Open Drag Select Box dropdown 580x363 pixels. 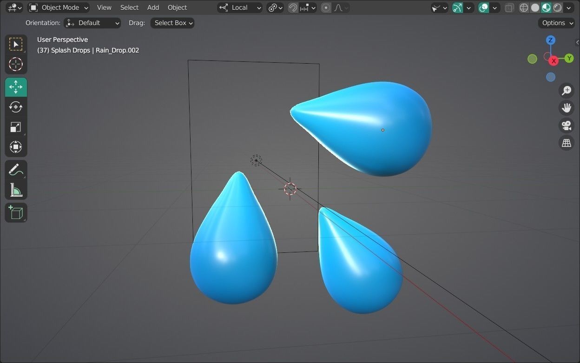pos(172,23)
